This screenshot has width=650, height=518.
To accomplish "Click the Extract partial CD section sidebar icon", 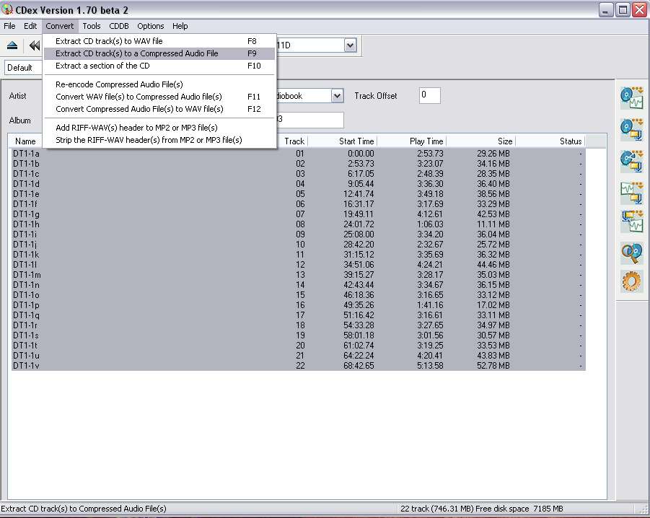I will [631, 161].
